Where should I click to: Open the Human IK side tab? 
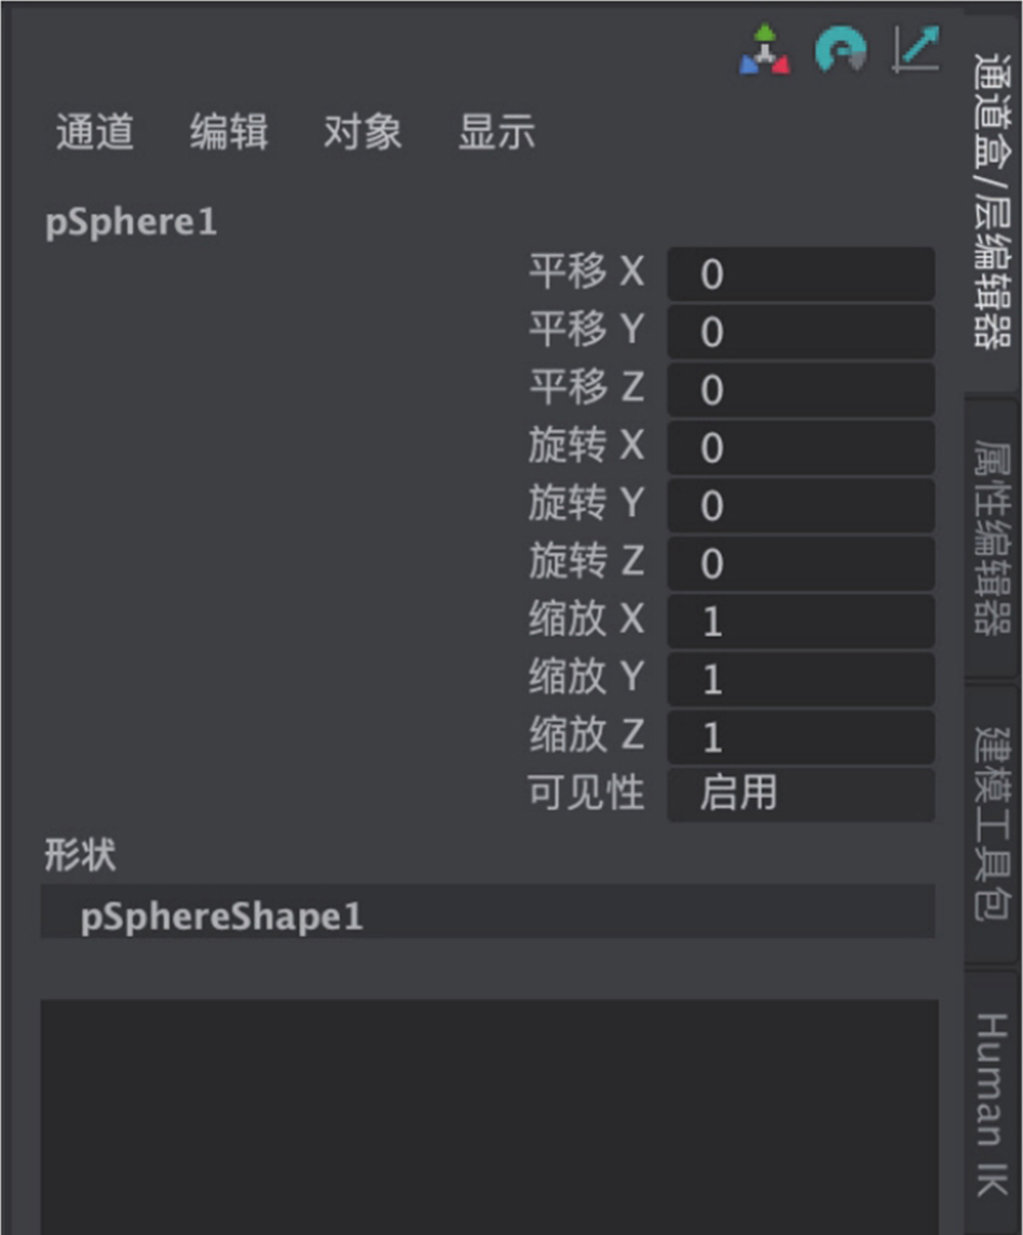click(x=992, y=1105)
